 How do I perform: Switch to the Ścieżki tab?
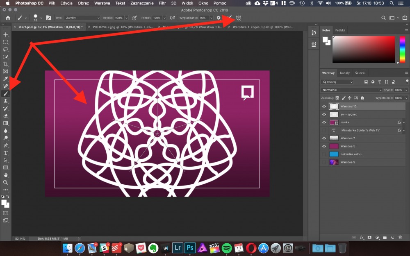pyautogui.click(x=360, y=73)
